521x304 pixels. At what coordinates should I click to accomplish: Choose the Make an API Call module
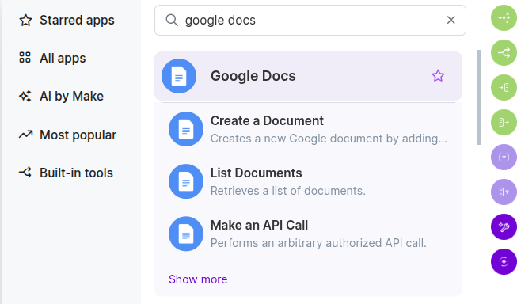pos(308,234)
